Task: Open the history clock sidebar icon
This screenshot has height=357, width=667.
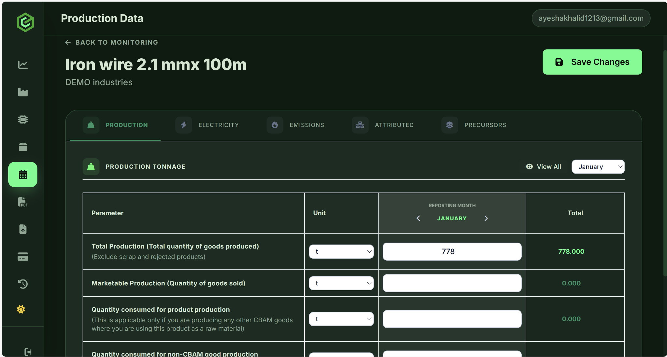Action: pos(23,284)
